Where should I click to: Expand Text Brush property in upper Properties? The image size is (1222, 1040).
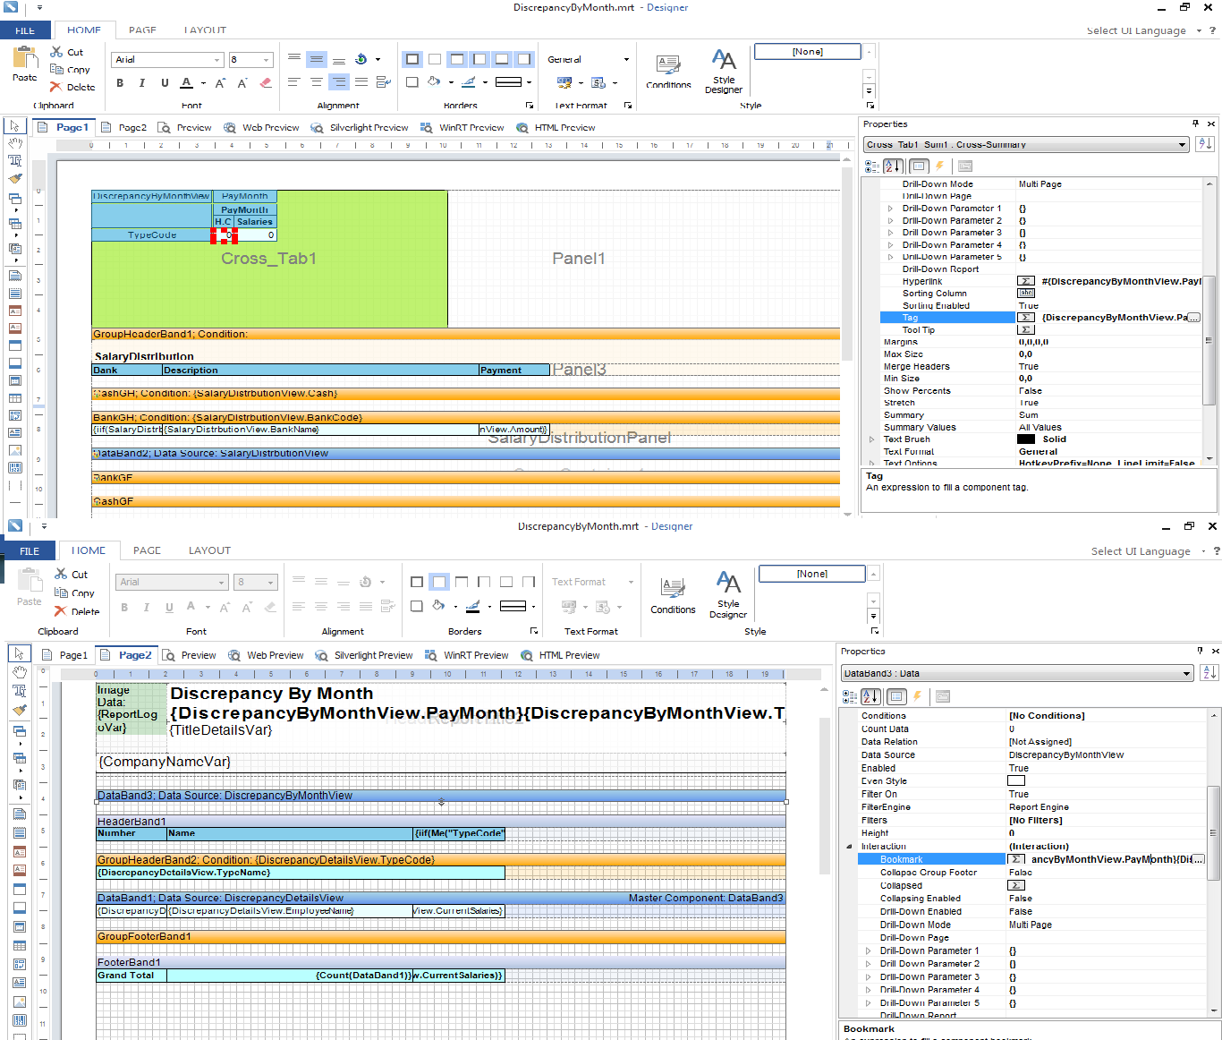(872, 439)
